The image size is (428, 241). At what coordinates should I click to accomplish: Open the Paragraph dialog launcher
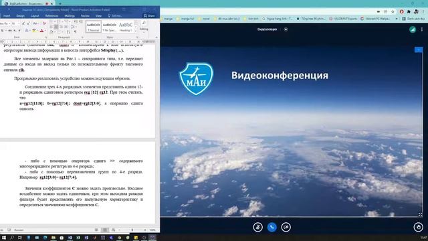(x=82, y=37)
